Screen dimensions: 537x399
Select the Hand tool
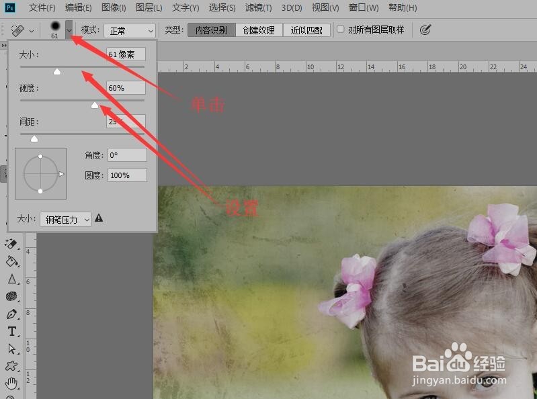pos(11,384)
